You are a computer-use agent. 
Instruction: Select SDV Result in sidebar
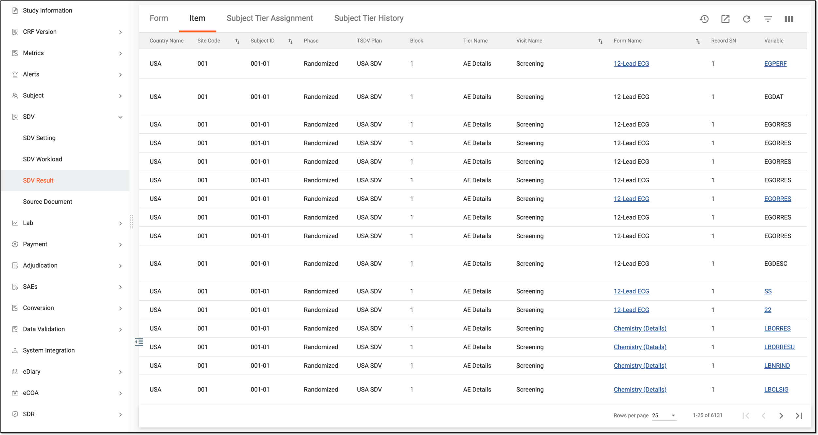click(38, 180)
